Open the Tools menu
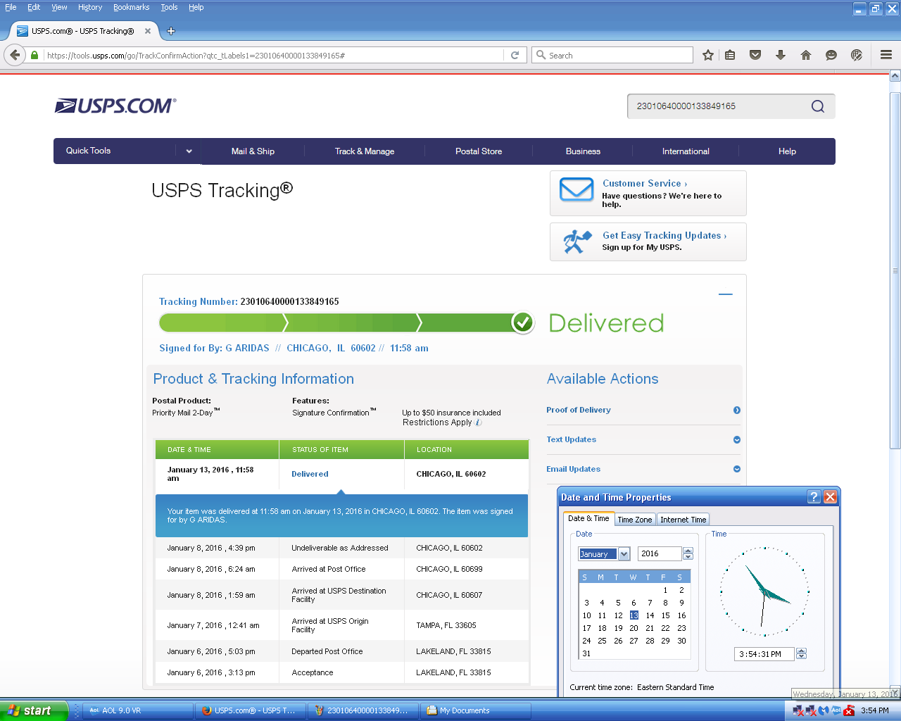901x721 pixels. [169, 7]
